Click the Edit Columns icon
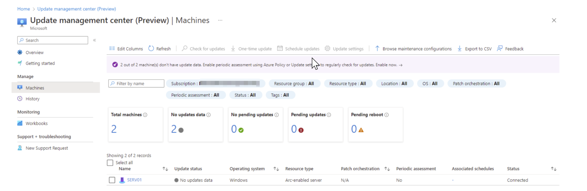Image resolution: width=587 pixels, height=191 pixels. (x=112, y=49)
